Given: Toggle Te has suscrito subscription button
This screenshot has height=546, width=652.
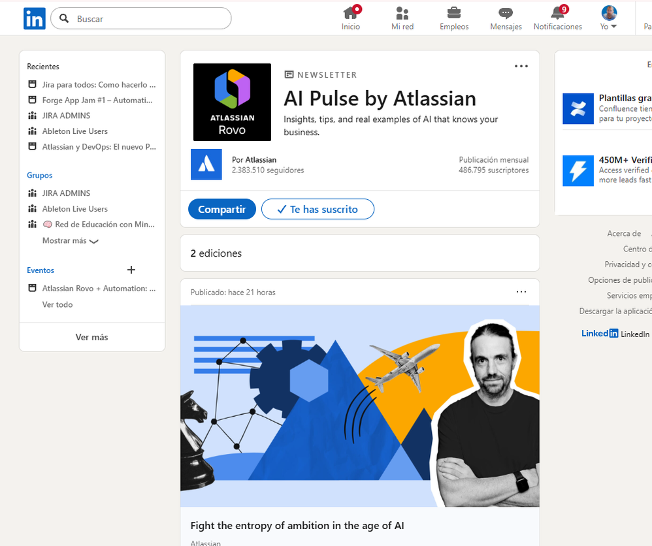Looking at the screenshot, I should click(x=318, y=209).
